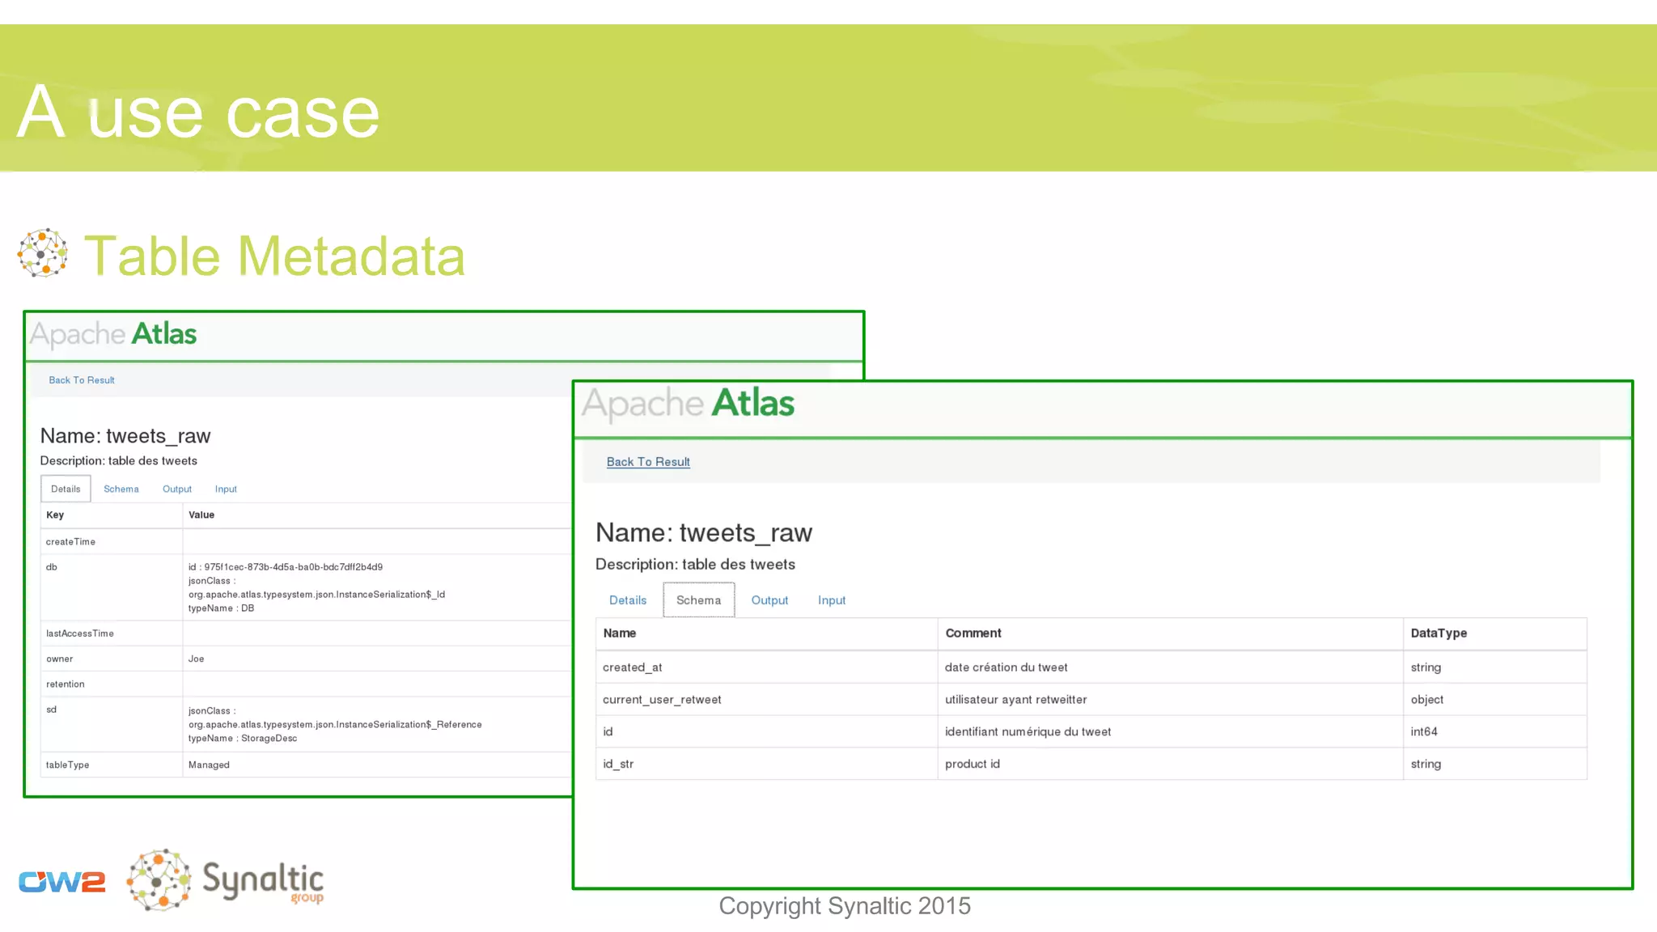This screenshot has width=1657, height=932.
Task: Click the 'typeName : StorageDesc' line
Action: 243,739
